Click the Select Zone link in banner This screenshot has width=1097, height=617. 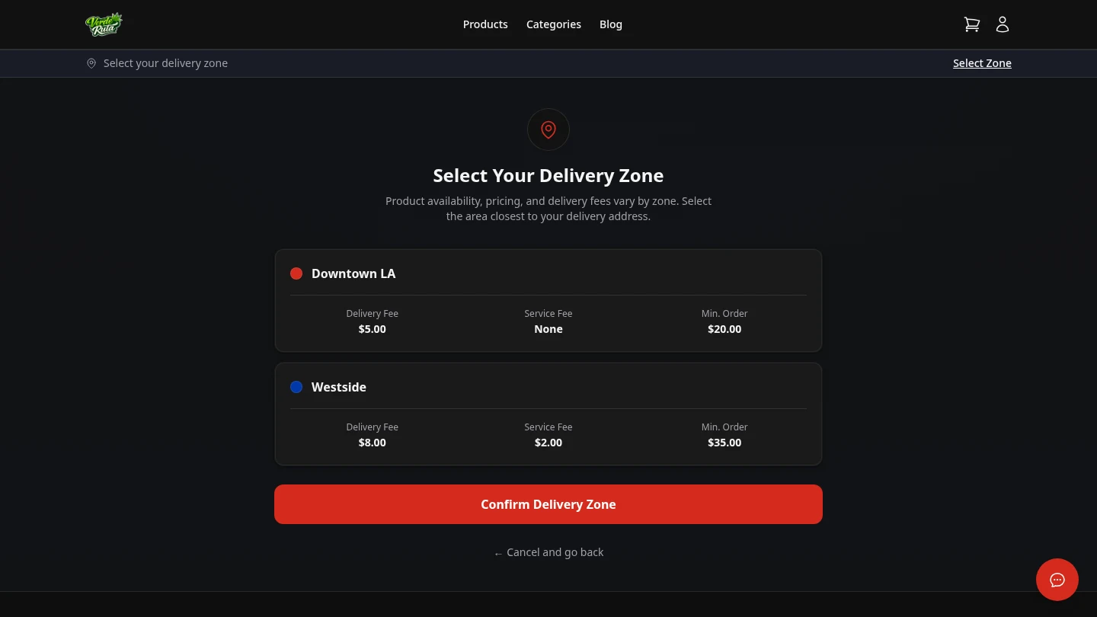click(x=982, y=63)
